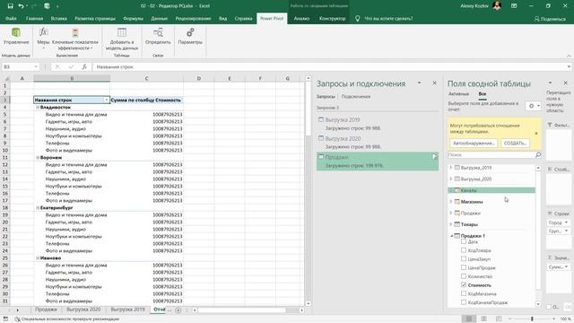Click the Save icon in quick access toolbar
574x323 pixels.
tap(10, 6)
